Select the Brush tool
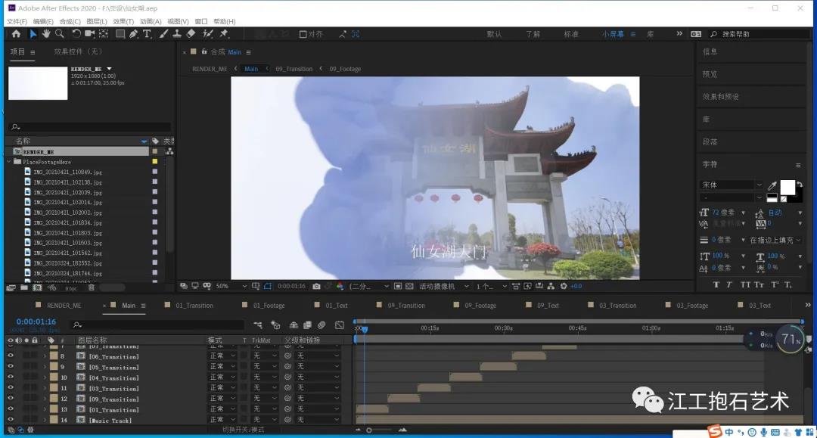 163,34
